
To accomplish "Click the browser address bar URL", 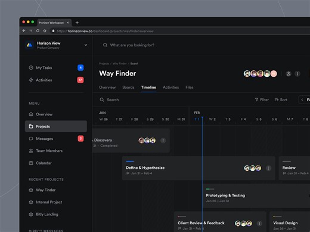I will click(x=105, y=31).
